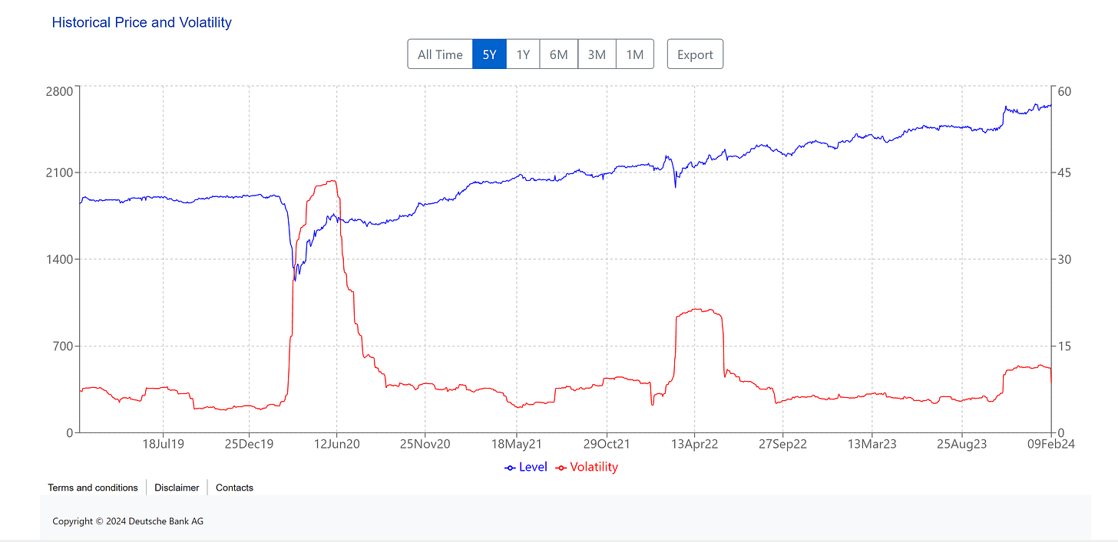Hide the Volatility series via its legend label
The image size is (1118, 542).
594,467
